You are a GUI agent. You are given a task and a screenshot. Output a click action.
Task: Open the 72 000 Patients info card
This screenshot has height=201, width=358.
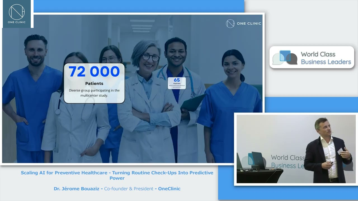coord(94,83)
